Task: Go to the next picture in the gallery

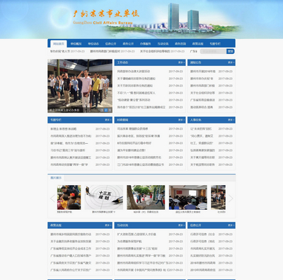Action: [x=231, y=198]
